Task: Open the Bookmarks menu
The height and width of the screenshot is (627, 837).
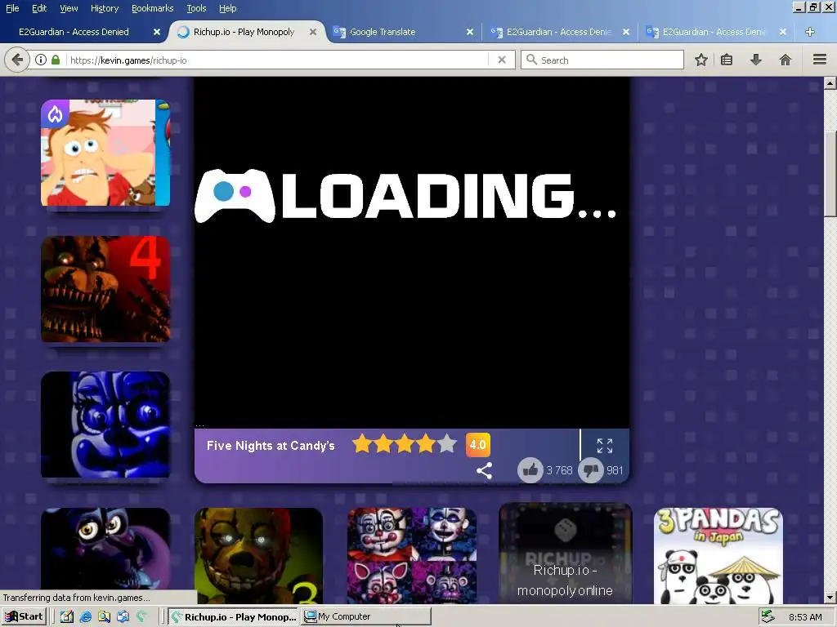Action: point(152,8)
